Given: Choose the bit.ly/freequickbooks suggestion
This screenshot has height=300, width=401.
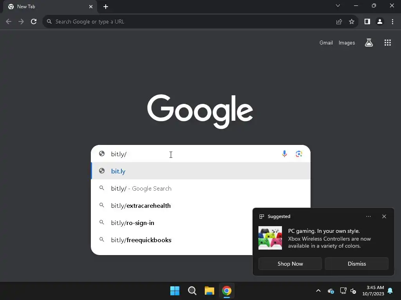Looking at the screenshot, I should click(172, 240).
